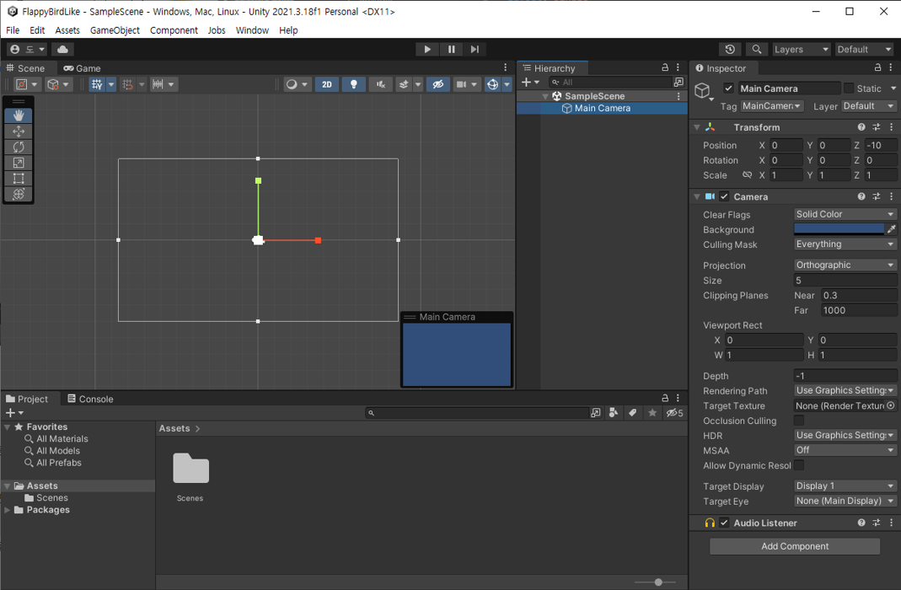Open the Projection Orthographic dropdown
The width and height of the screenshot is (901, 590).
coord(845,265)
